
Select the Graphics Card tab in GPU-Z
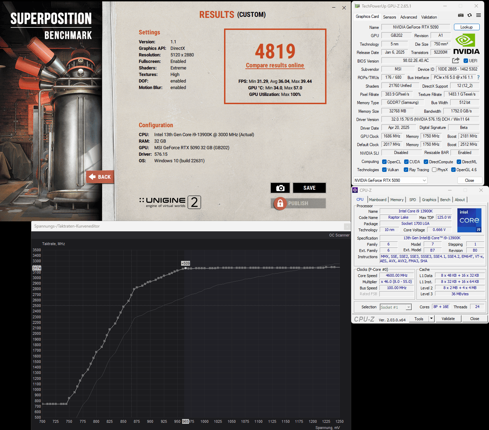pyautogui.click(x=367, y=16)
